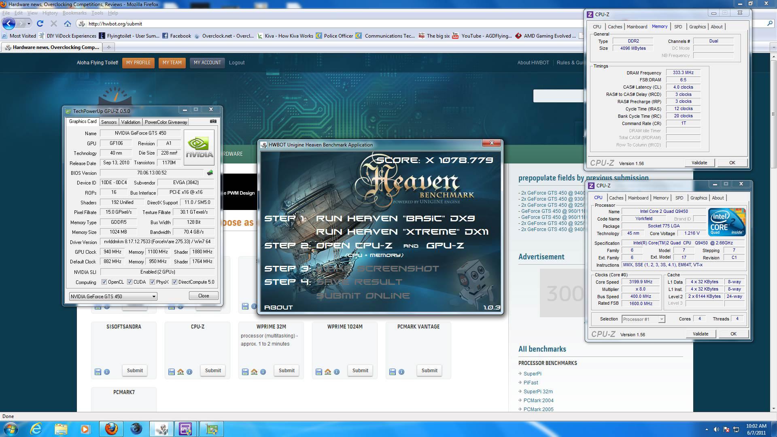Open the Bookmarks menu
The width and height of the screenshot is (777, 437).
click(74, 13)
